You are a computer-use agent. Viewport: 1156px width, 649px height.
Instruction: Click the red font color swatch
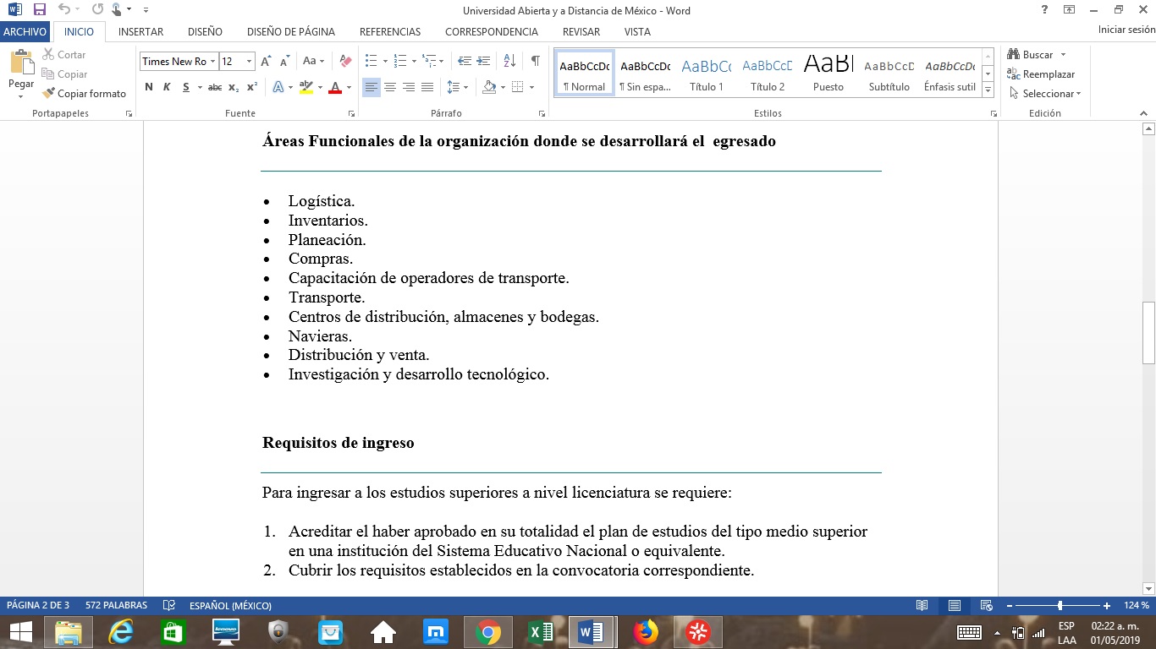335,87
